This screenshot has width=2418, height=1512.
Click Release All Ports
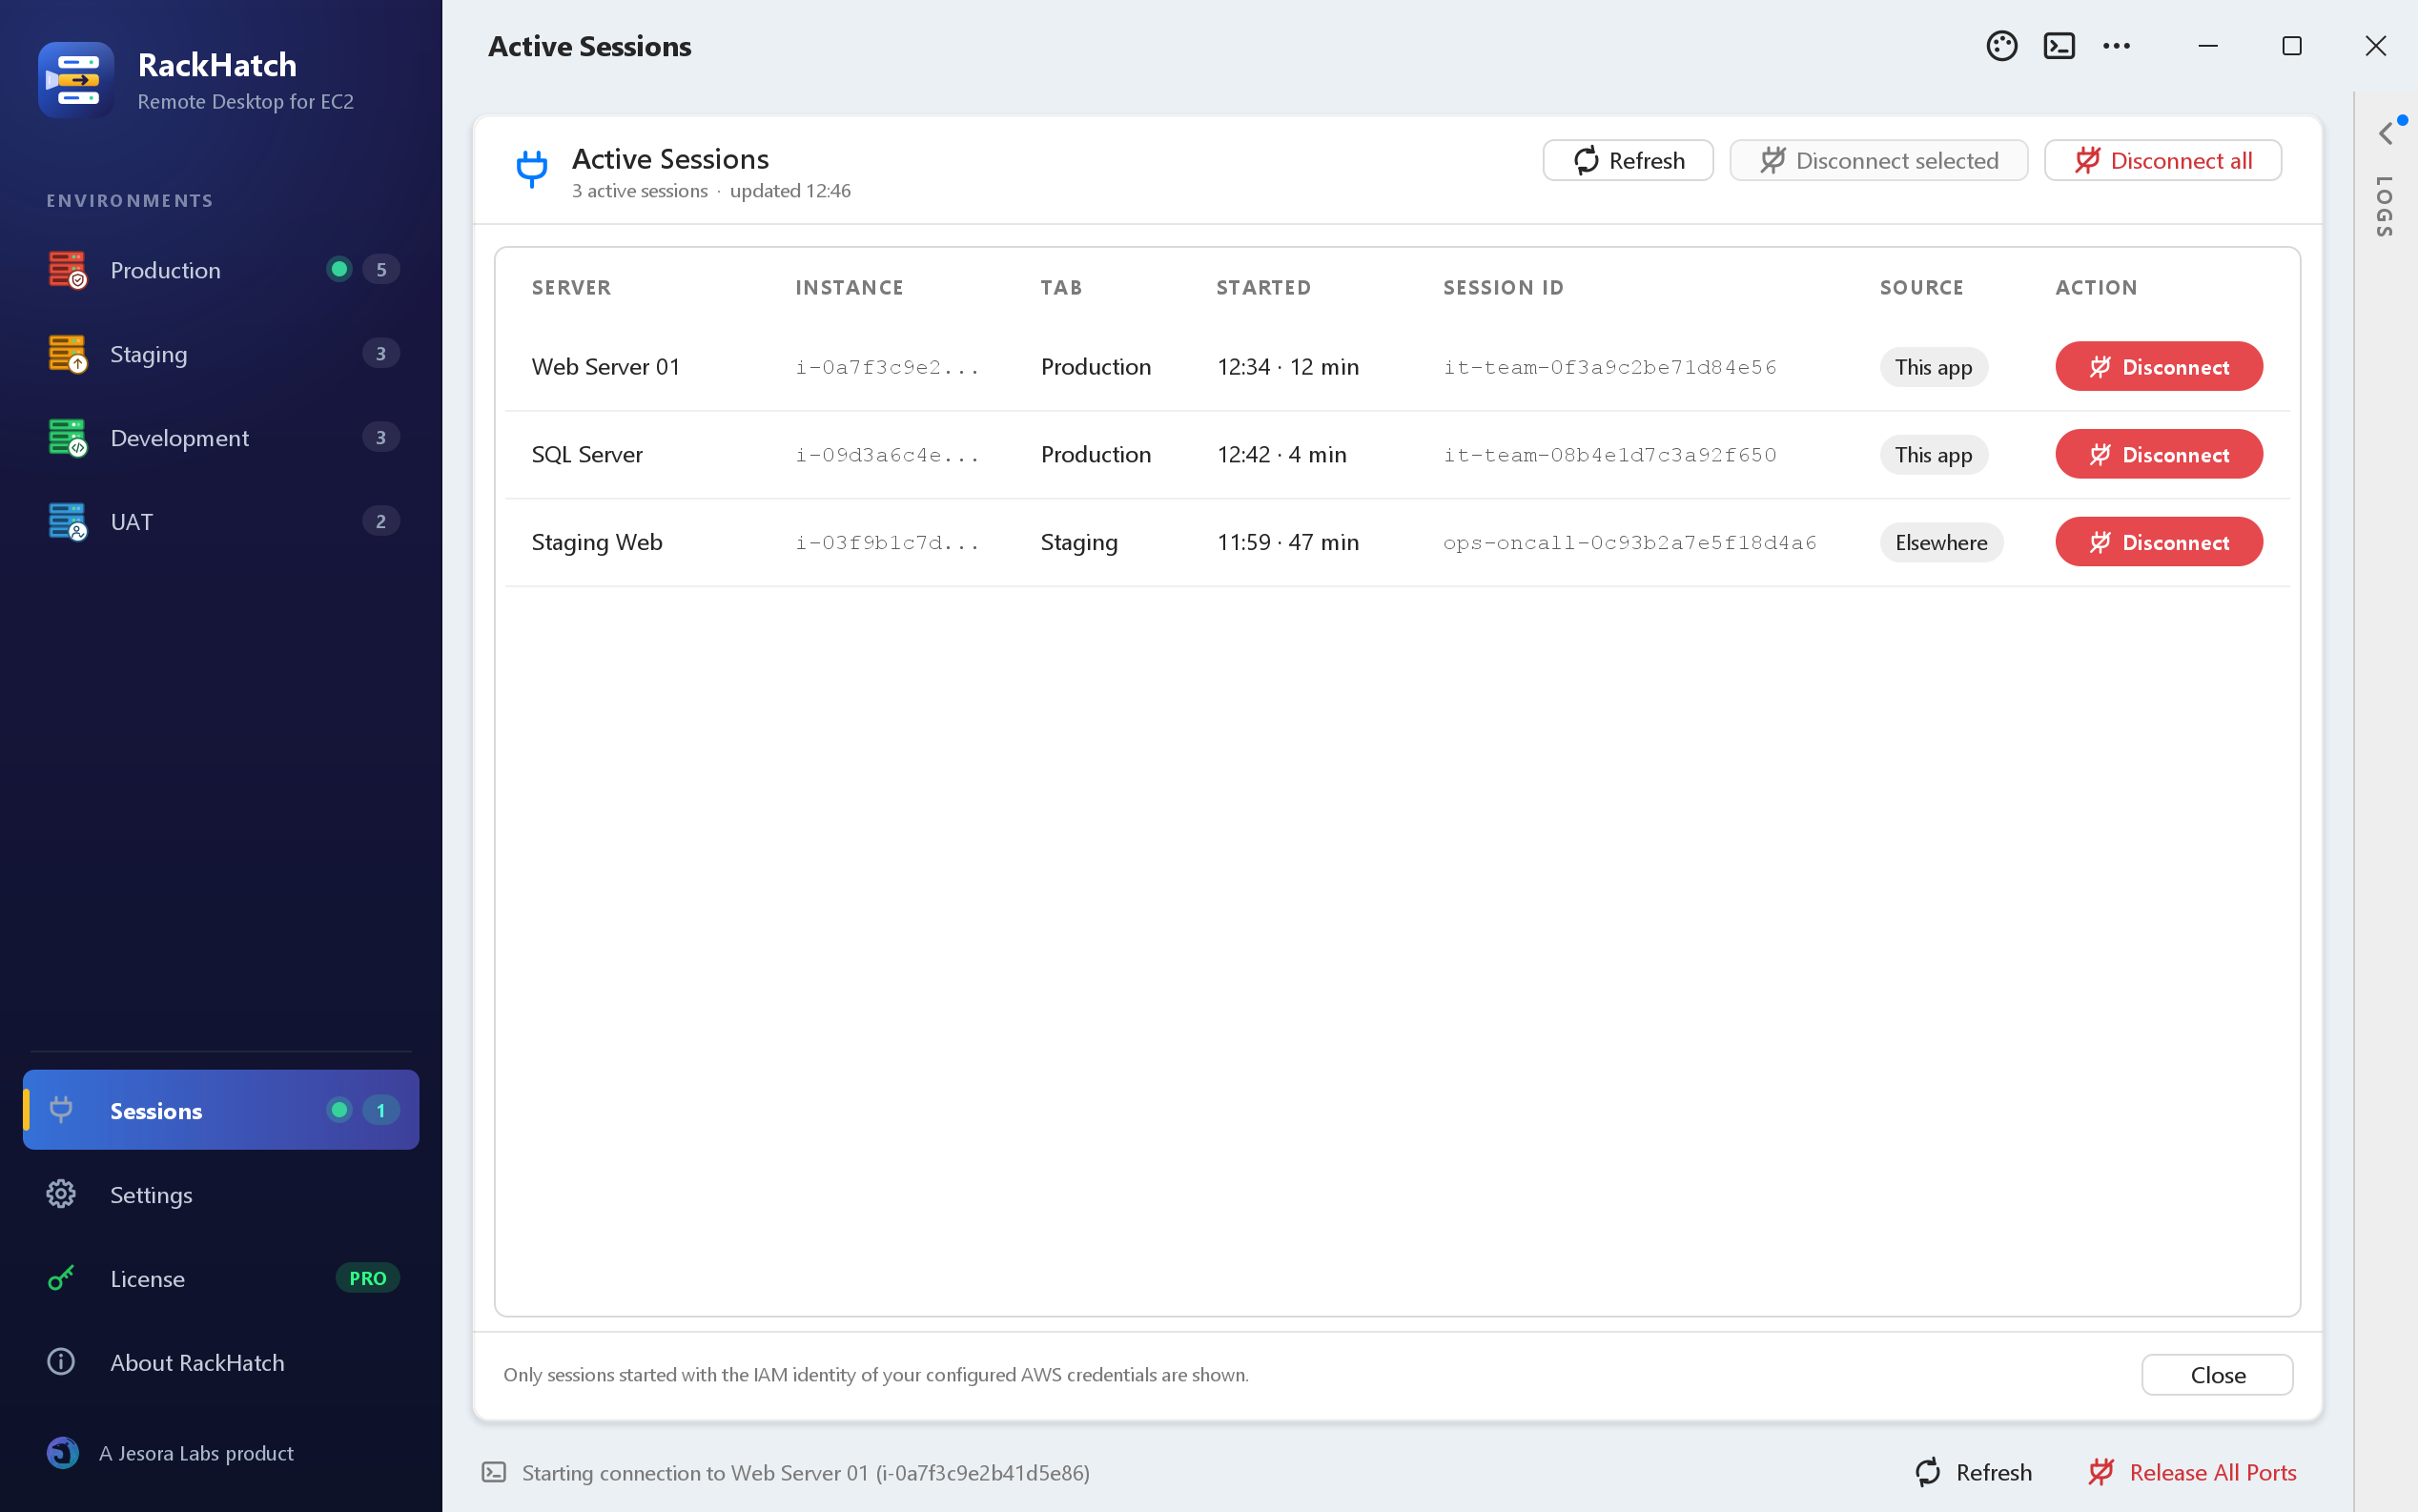pyautogui.click(x=2191, y=1471)
